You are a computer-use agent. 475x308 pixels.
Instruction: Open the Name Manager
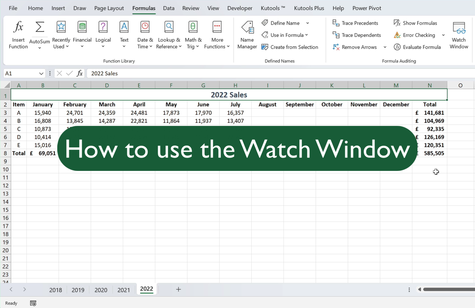[x=247, y=35]
